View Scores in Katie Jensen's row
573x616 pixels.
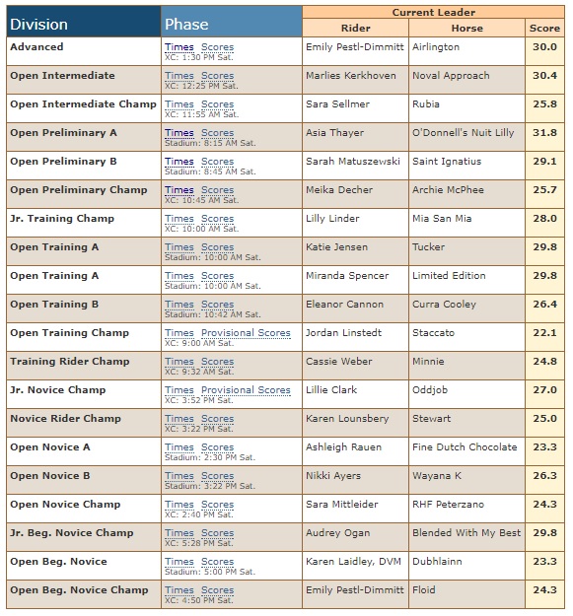[217, 247]
